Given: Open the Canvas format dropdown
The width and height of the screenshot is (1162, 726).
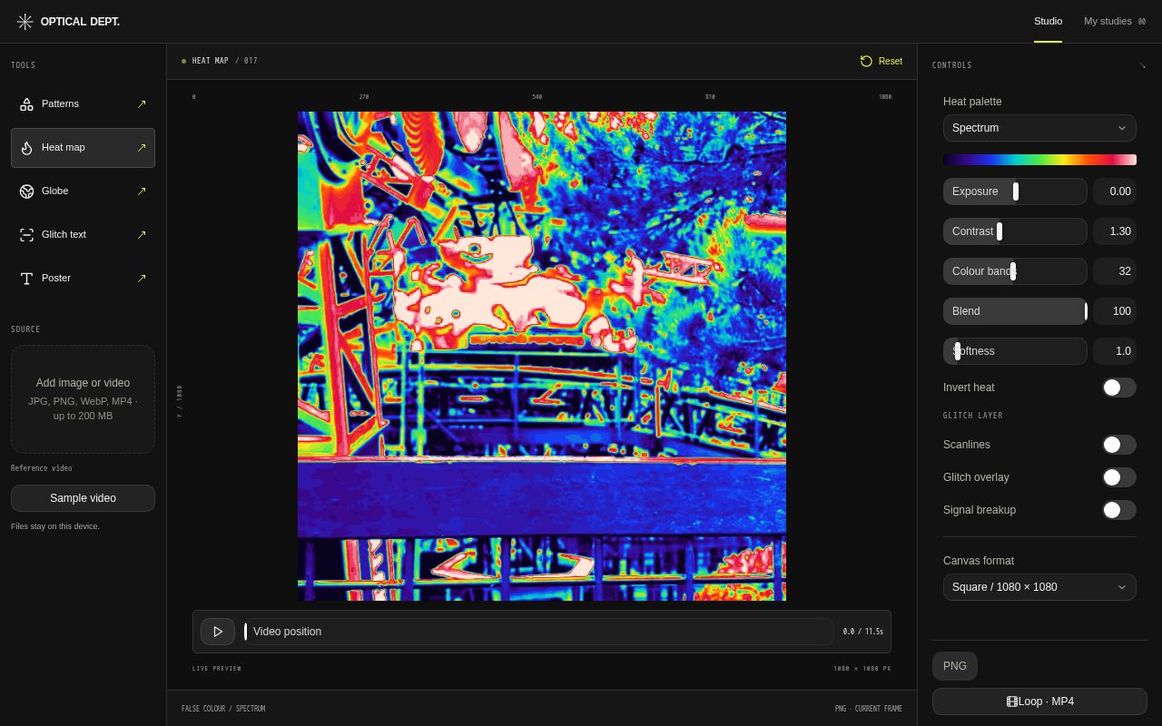Looking at the screenshot, I should [x=1039, y=587].
